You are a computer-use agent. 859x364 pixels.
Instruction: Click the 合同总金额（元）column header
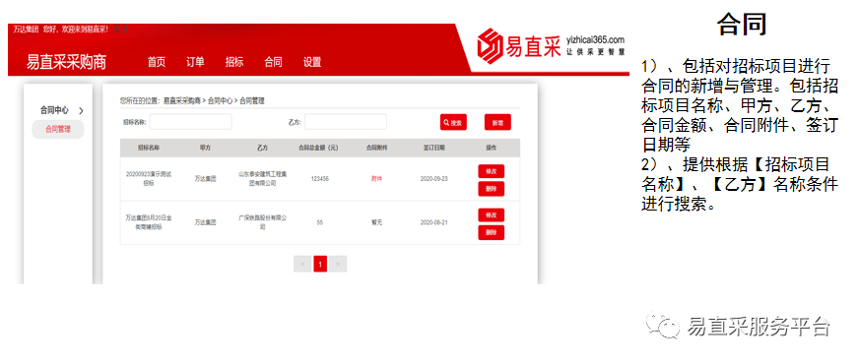319,148
